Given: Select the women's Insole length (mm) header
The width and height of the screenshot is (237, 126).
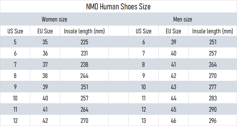Looking at the screenshot, I should (84, 31).
